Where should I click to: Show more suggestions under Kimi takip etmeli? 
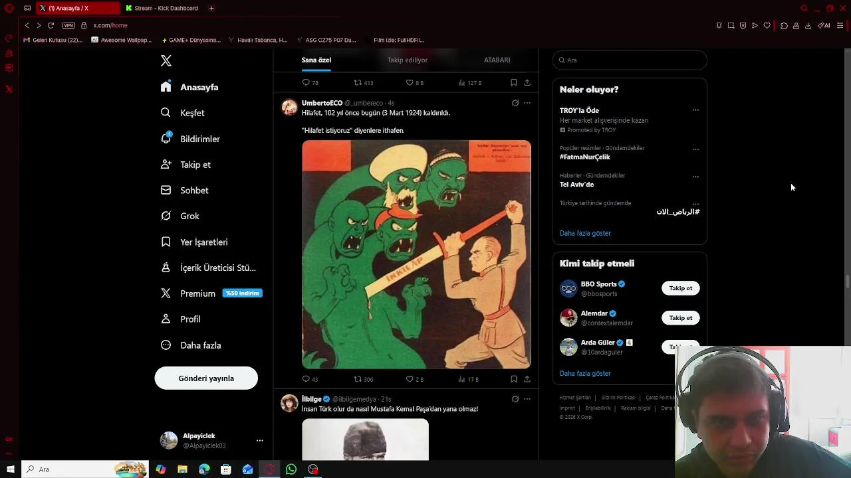pos(585,373)
